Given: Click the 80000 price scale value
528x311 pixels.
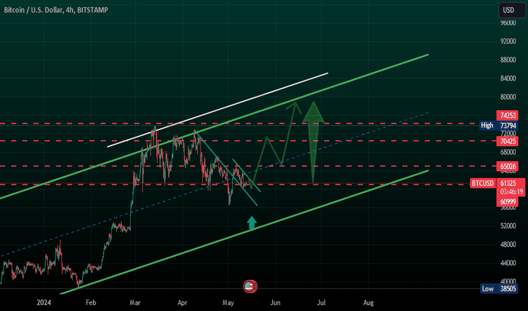Looking at the screenshot, I should point(508,97).
